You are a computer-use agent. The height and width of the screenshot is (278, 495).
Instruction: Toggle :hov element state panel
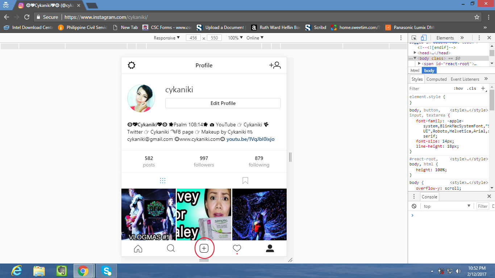point(459,88)
